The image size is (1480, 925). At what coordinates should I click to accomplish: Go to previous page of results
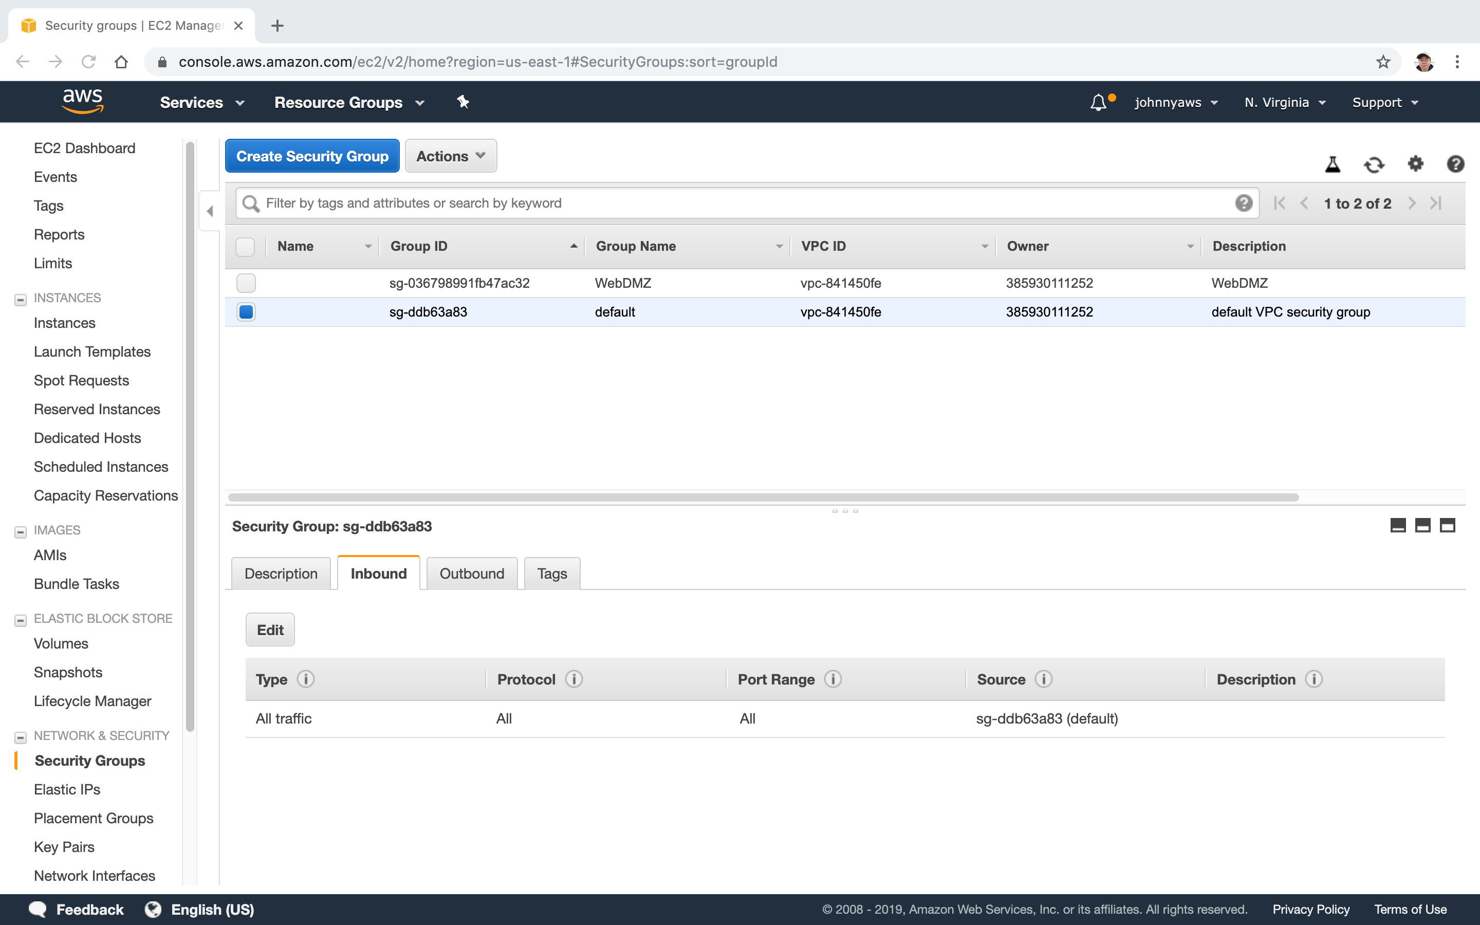(x=1304, y=203)
